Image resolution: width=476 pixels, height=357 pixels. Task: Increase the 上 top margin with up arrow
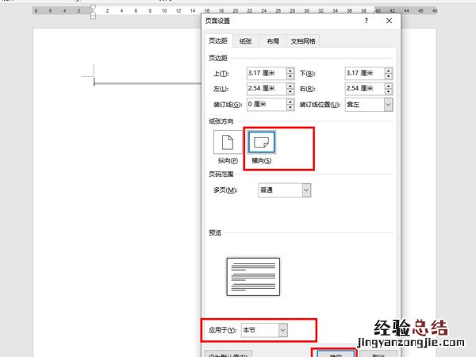coord(290,69)
